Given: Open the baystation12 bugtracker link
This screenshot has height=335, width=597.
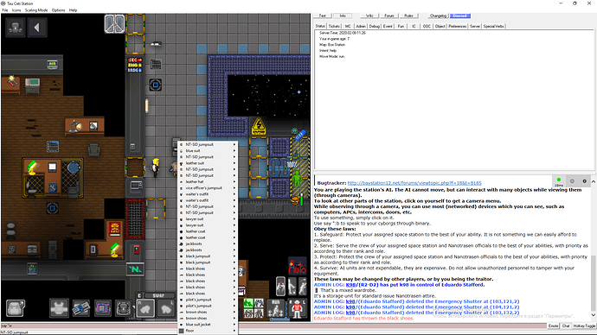Looking at the screenshot, I should click(414, 183).
